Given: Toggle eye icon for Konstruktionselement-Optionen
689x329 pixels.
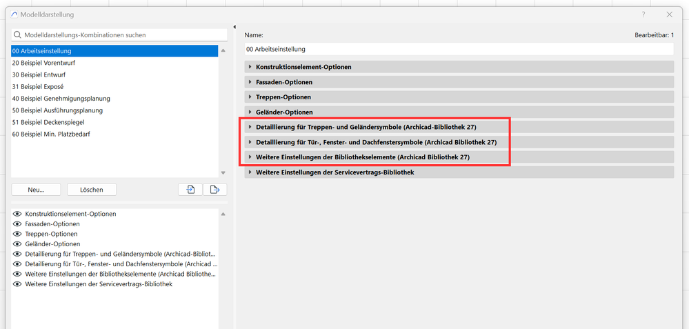Looking at the screenshot, I should point(17,214).
